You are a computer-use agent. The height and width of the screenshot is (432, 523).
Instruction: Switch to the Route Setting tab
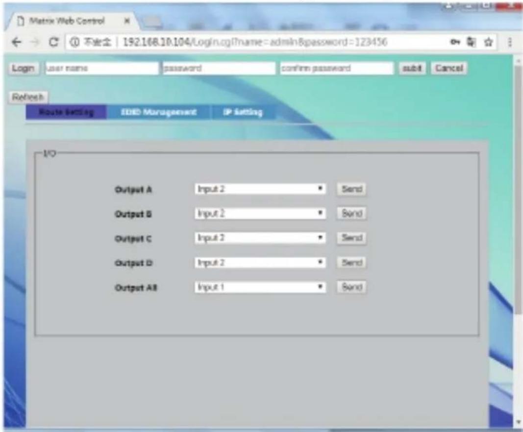point(66,112)
